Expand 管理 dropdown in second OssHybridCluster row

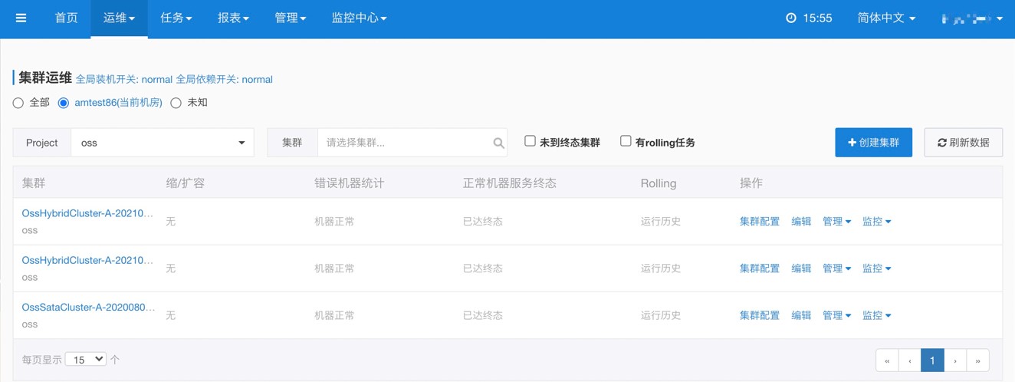(x=836, y=268)
